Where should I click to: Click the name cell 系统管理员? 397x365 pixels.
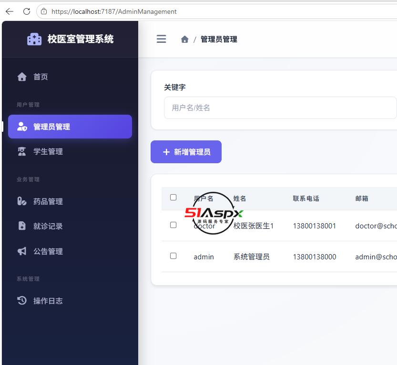pos(252,257)
